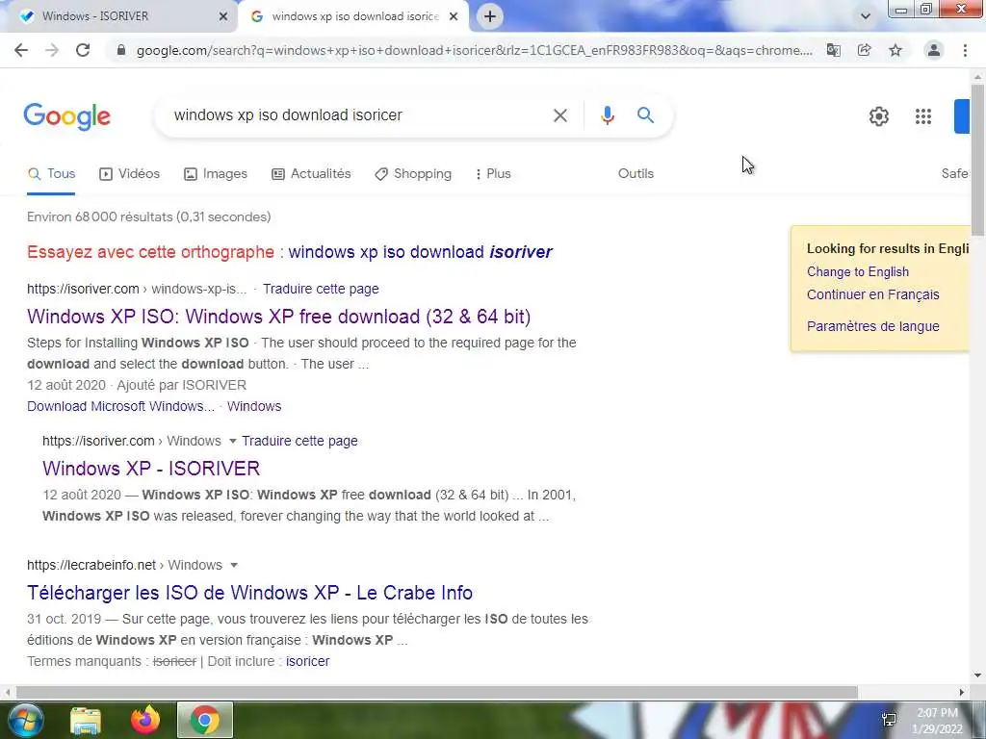Screen dimensions: 986x739
Task: Open Chrome three-dot menu
Action: coord(965,50)
